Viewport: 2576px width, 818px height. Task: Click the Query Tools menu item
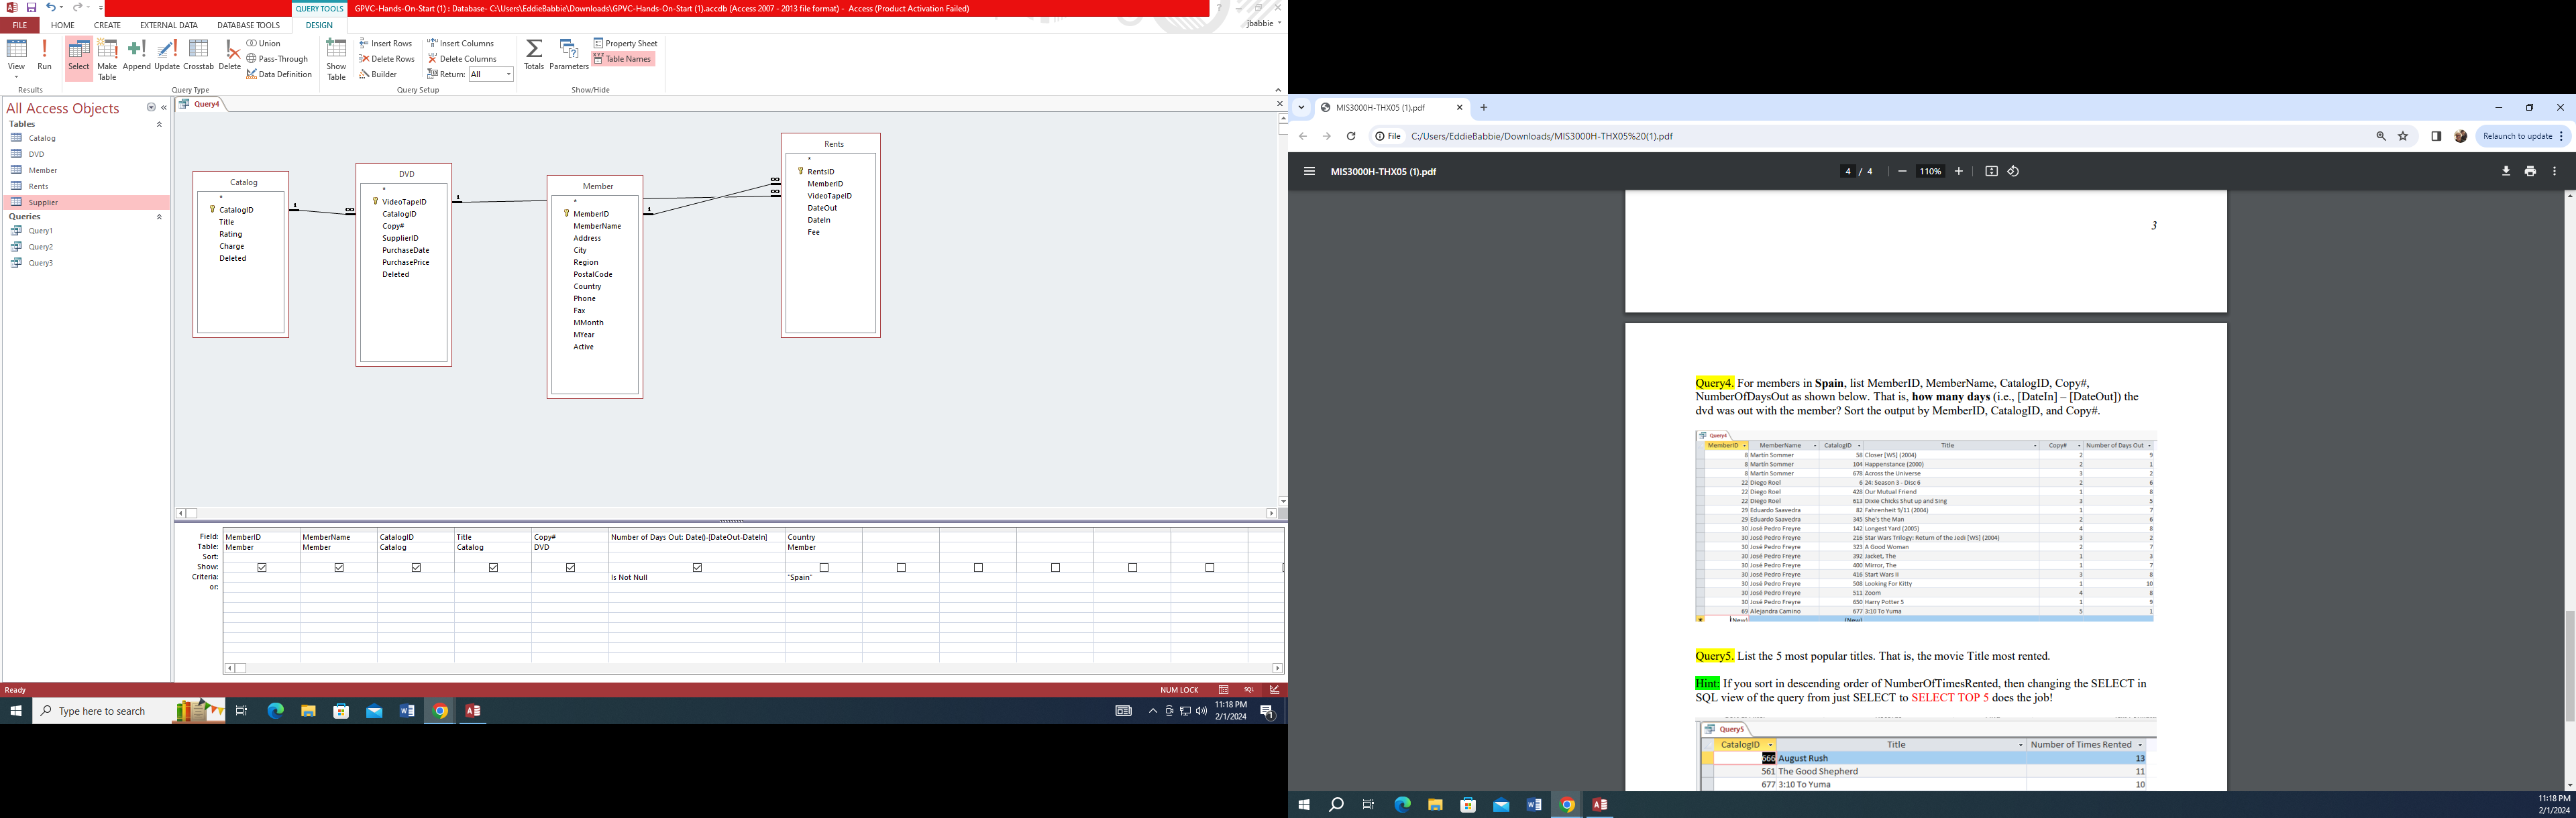pos(317,8)
